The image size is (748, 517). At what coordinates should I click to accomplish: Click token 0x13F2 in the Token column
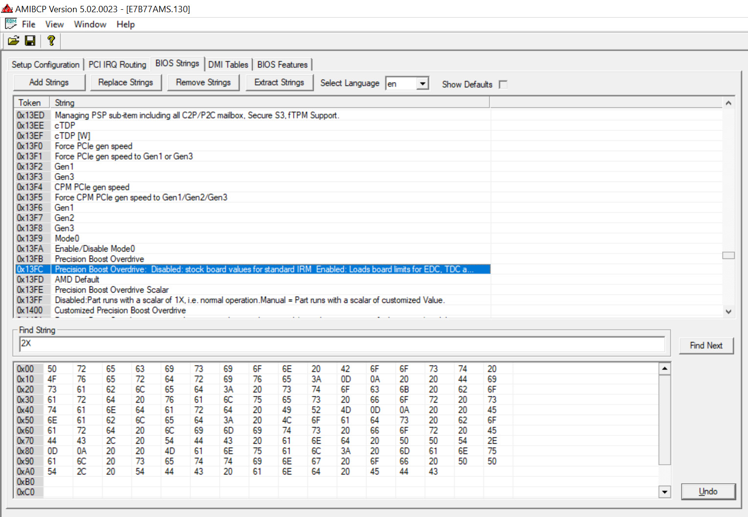coord(30,167)
